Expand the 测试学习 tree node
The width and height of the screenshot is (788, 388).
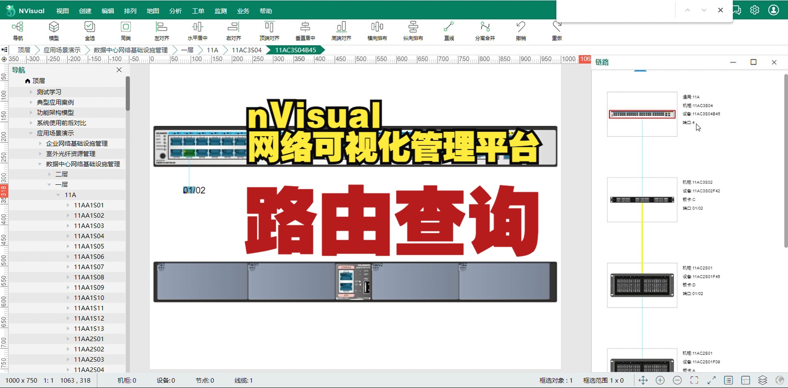pyautogui.click(x=32, y=92)
